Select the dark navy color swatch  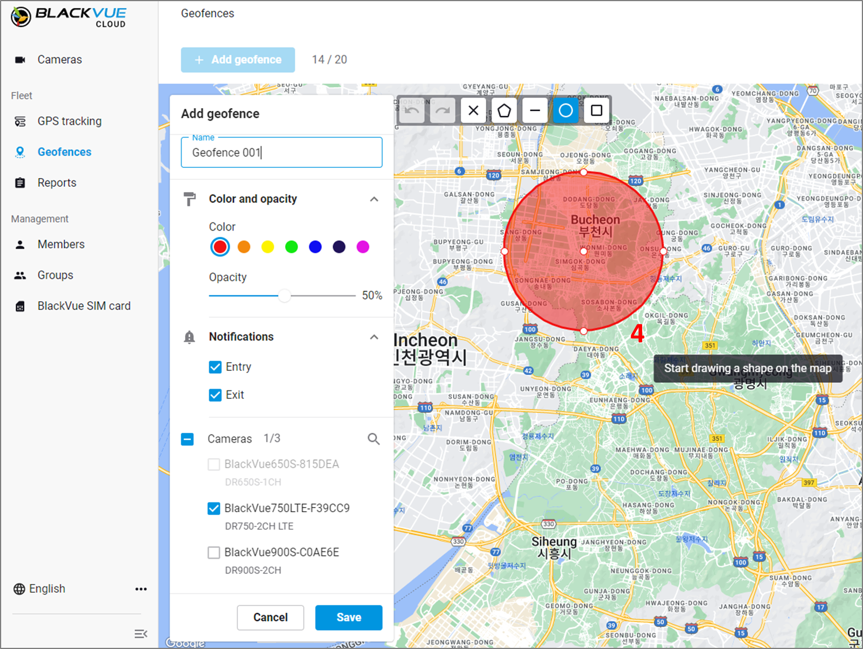coord(339,247)
